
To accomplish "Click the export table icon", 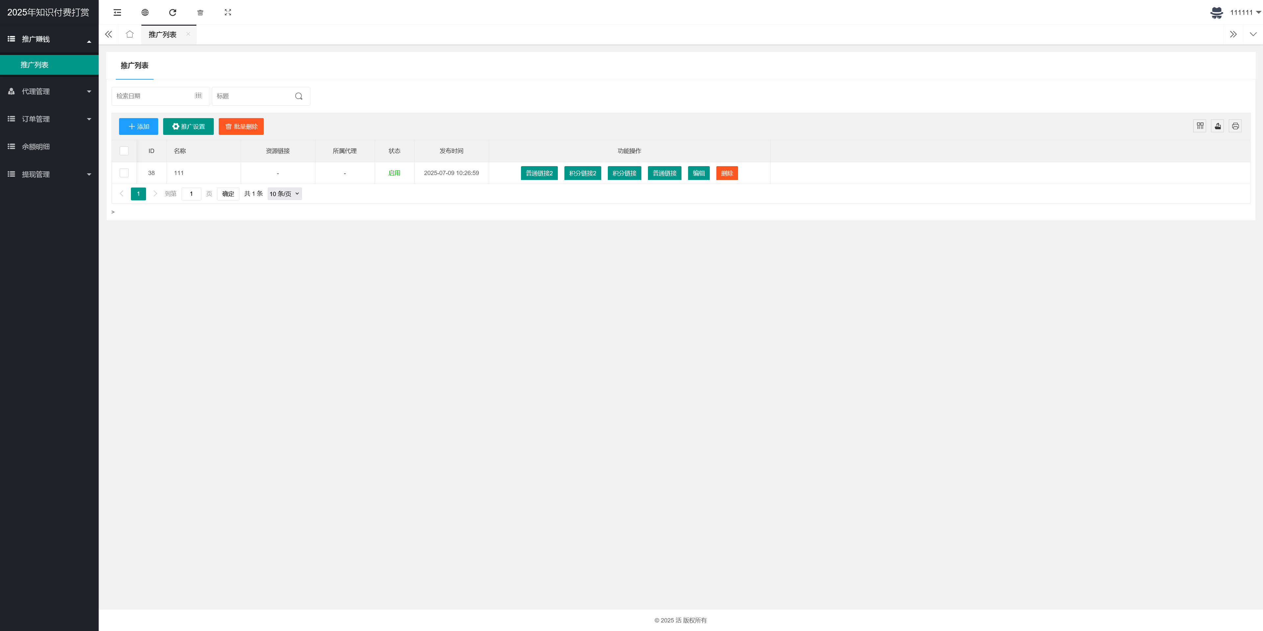I will tap(1217, 126).
